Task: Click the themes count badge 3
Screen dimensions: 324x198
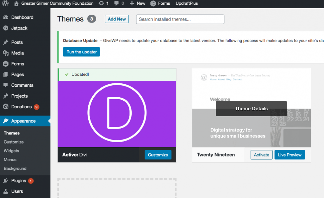Action: [91, 19]
